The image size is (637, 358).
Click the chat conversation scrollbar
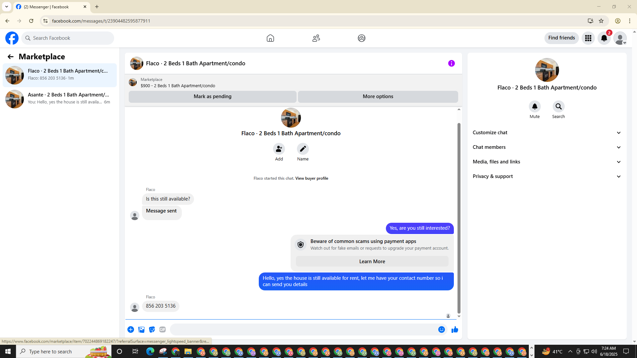point(459,218)
